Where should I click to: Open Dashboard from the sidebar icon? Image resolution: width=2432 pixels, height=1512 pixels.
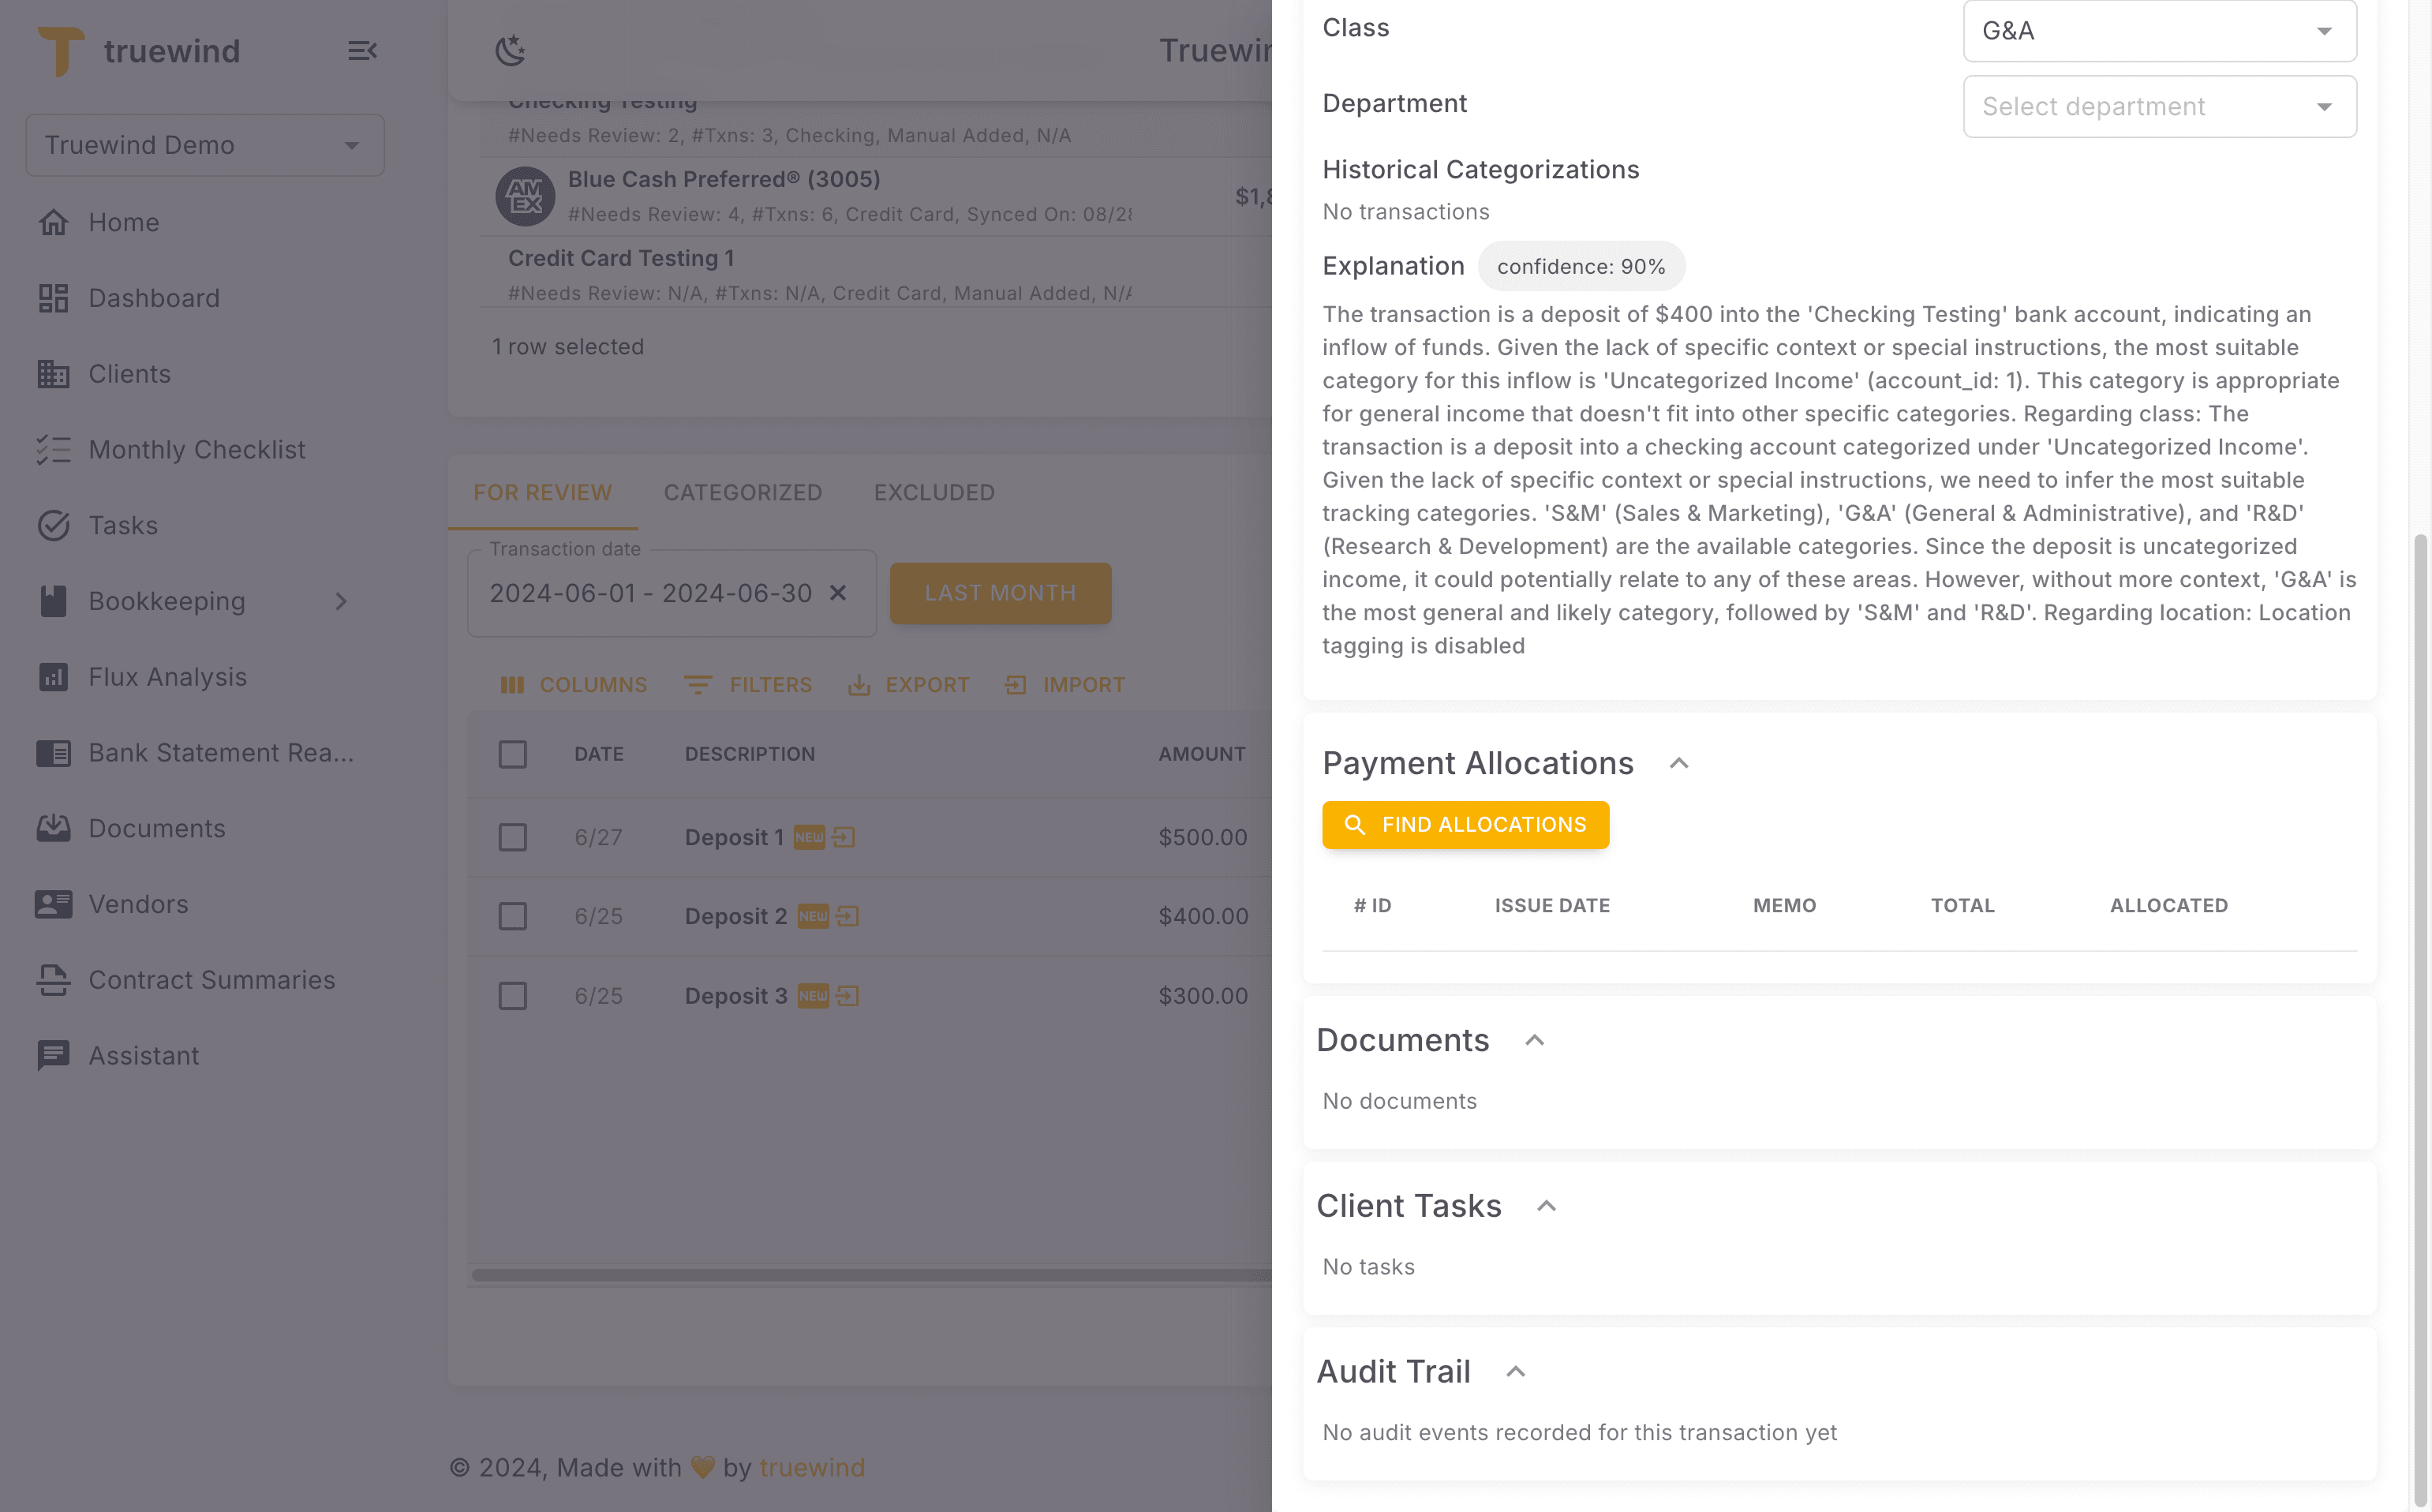(54, 298)
